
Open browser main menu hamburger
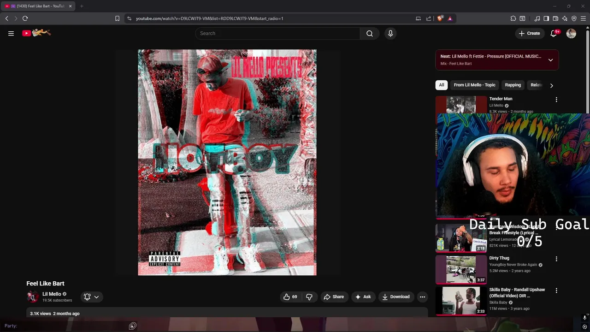pyautogui.click(x=583, y=18)
